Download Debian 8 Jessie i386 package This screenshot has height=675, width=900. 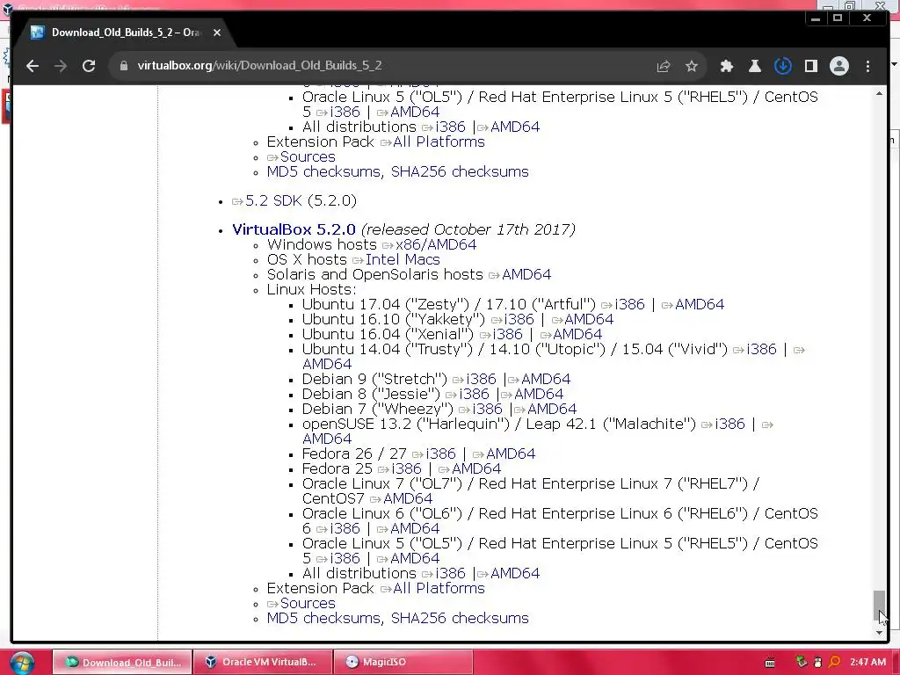(x=474, y=394)
